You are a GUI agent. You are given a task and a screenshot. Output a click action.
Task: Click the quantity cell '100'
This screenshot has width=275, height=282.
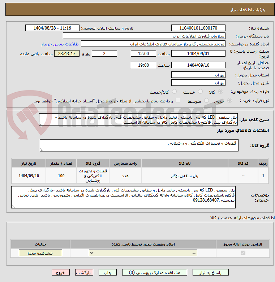pos(61,176)
